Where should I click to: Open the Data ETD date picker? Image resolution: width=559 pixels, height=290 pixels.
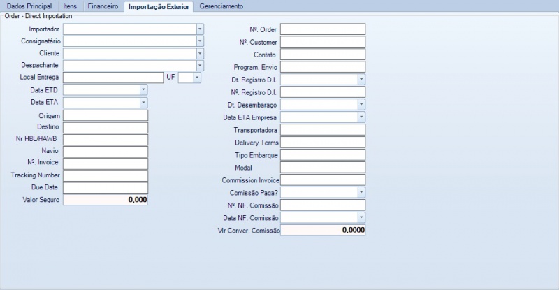[x=143, y=89]
